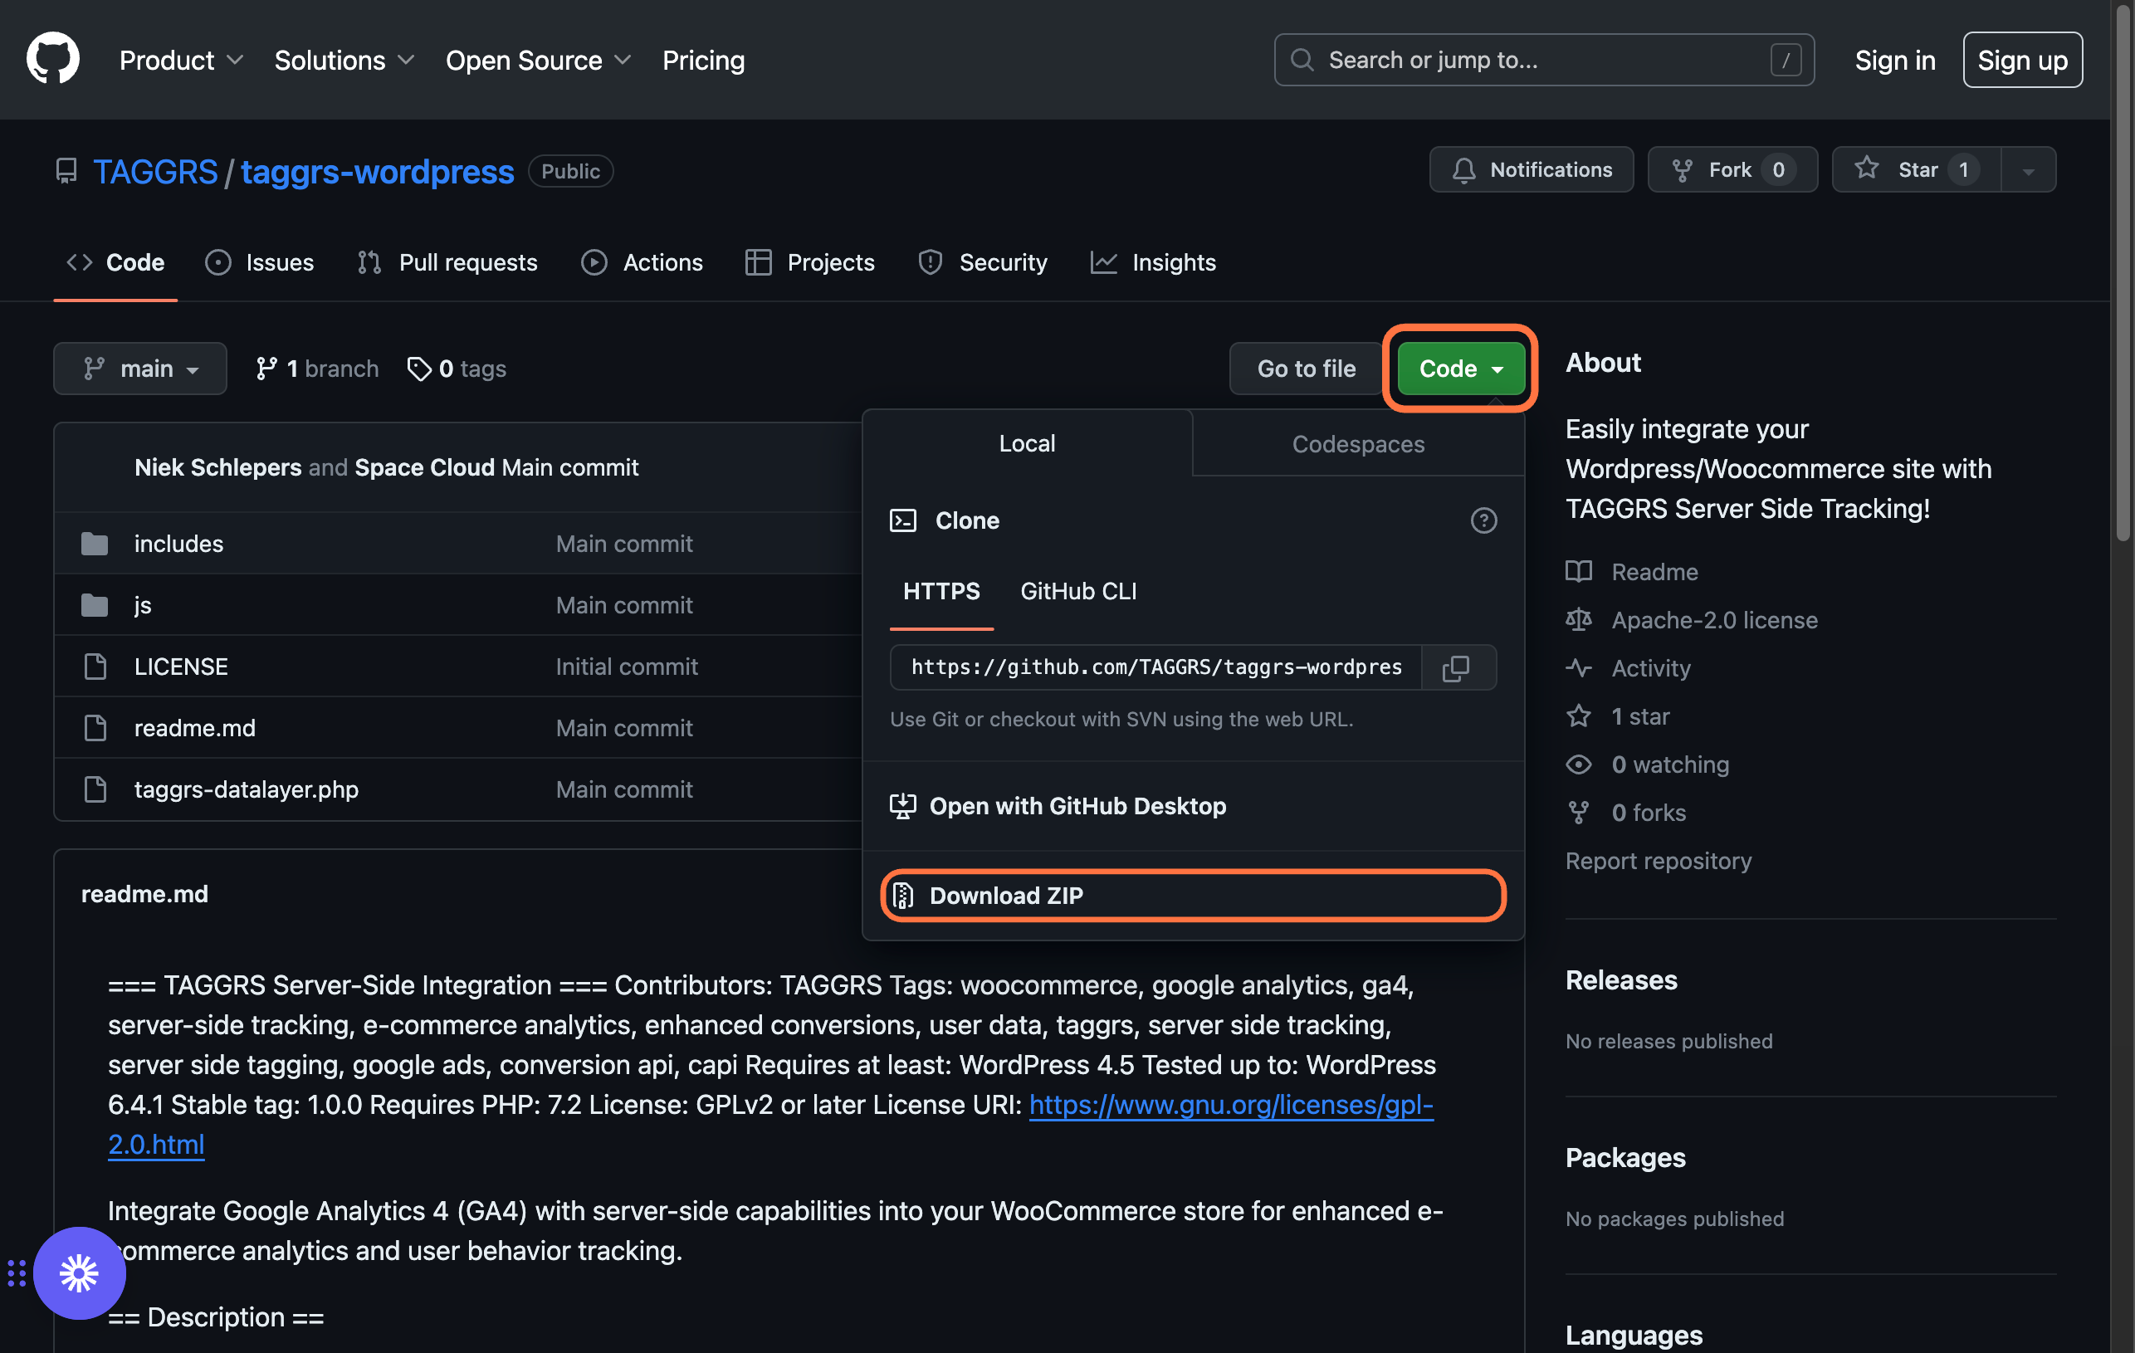Toggle the HTTPS clone option
Viewport: 2135px width, 1353px height.
point(941,591)
